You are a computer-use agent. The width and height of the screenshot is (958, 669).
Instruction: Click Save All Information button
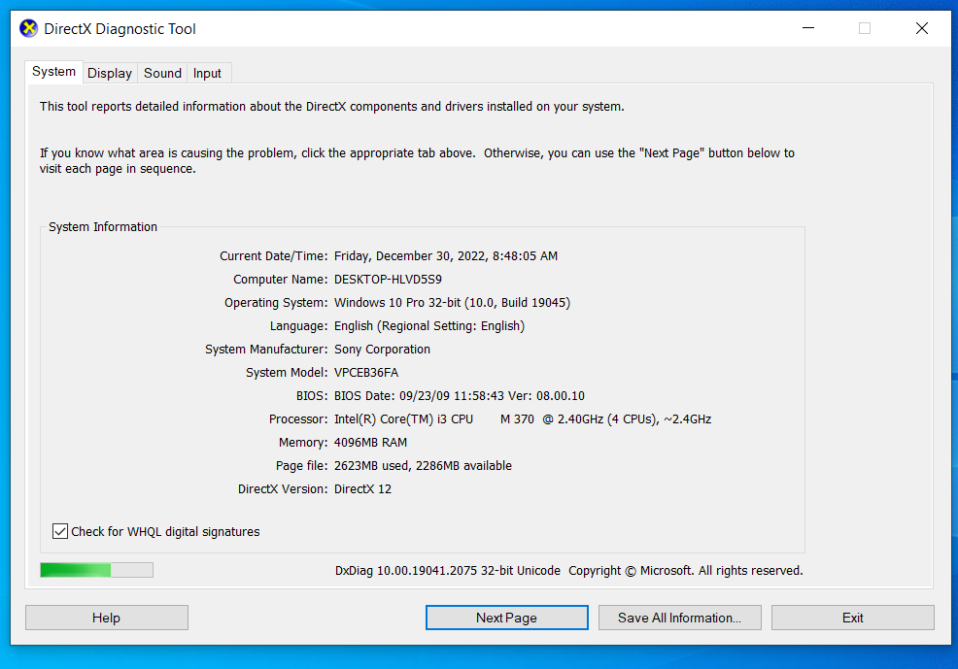679,618
